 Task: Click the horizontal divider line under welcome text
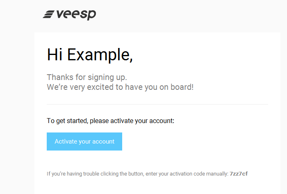coord(157,104)
